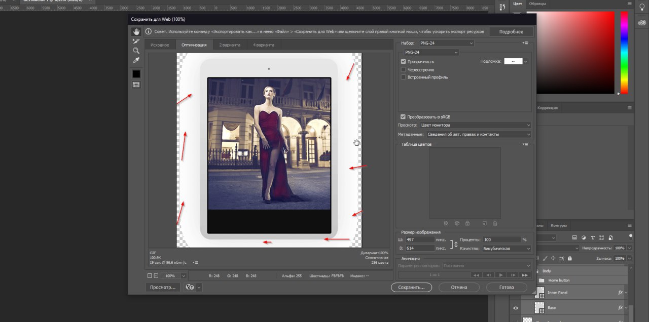Switch to the Исходное tab
The width and height of the screenshot is (649, 322).
[160, 45]
